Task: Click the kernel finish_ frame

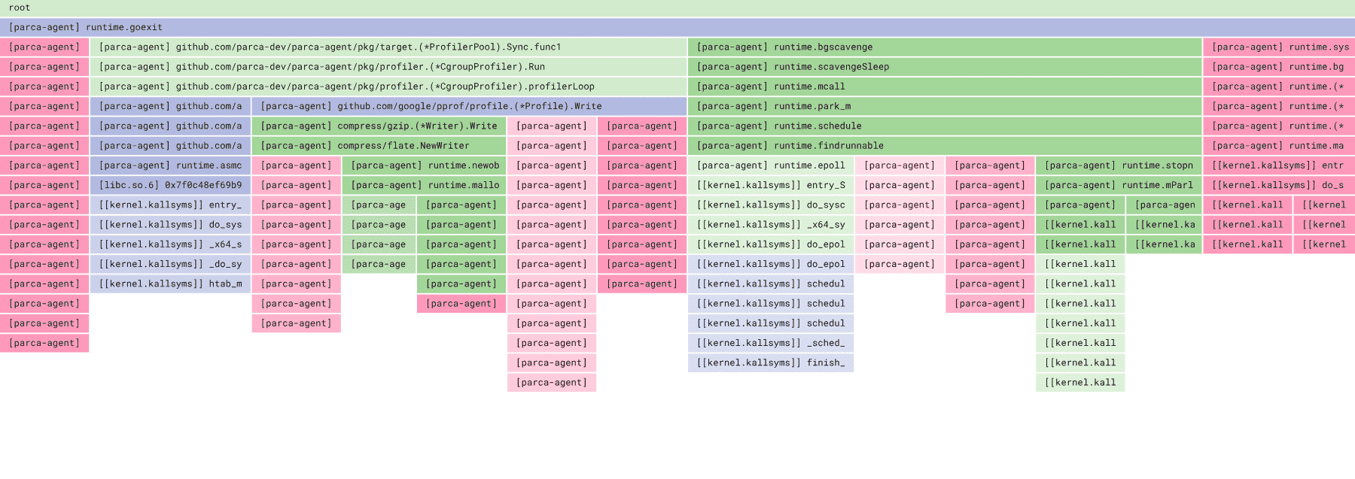Action: pos(770,362)
